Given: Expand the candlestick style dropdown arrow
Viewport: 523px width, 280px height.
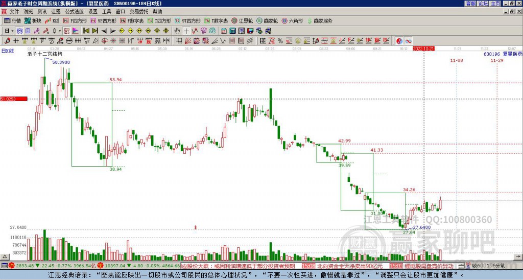Looking at the screenshot, I should 60,31.
